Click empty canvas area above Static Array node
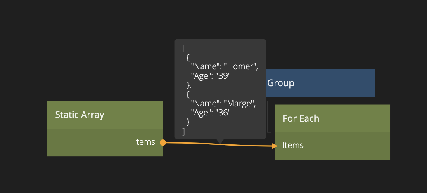Image resolution: width=427 pixels, height=193 pixels. (x=103, y=62)
